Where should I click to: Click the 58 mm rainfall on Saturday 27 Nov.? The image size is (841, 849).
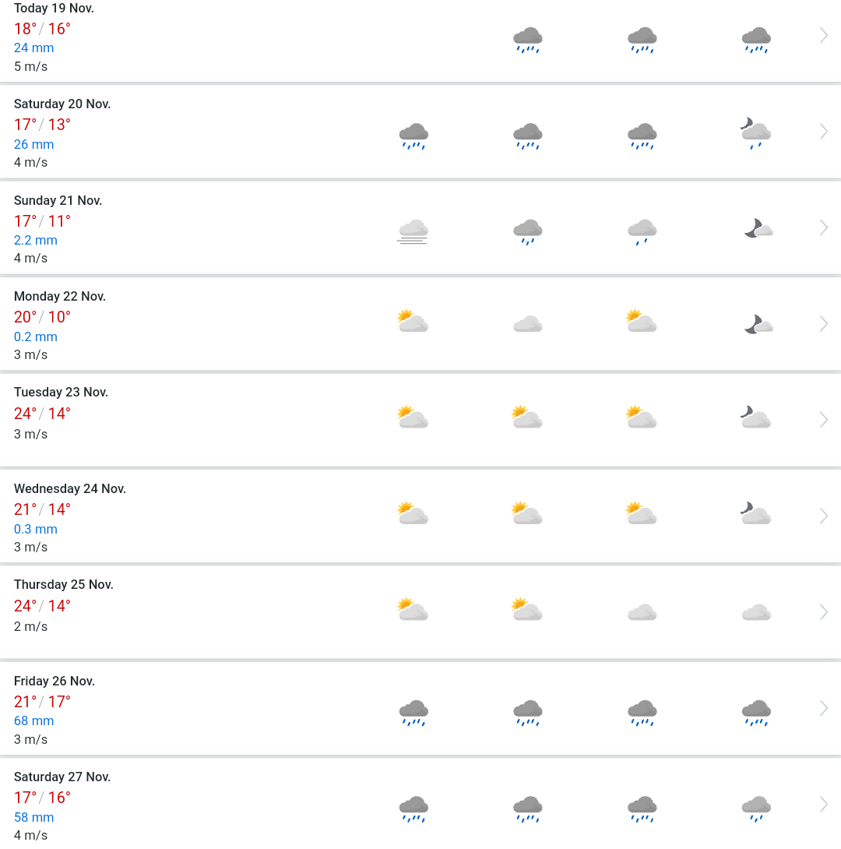point(33,817)
